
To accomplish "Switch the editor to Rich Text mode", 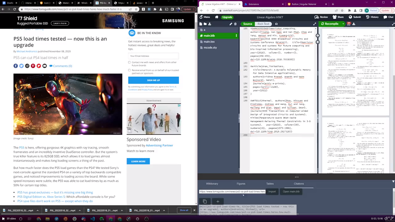I will click(263, 23).
